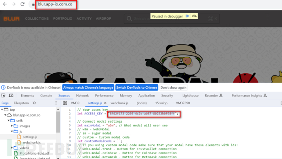Resume script execution in debugger overlay
The image size is (282, 159).
(188, 16)
